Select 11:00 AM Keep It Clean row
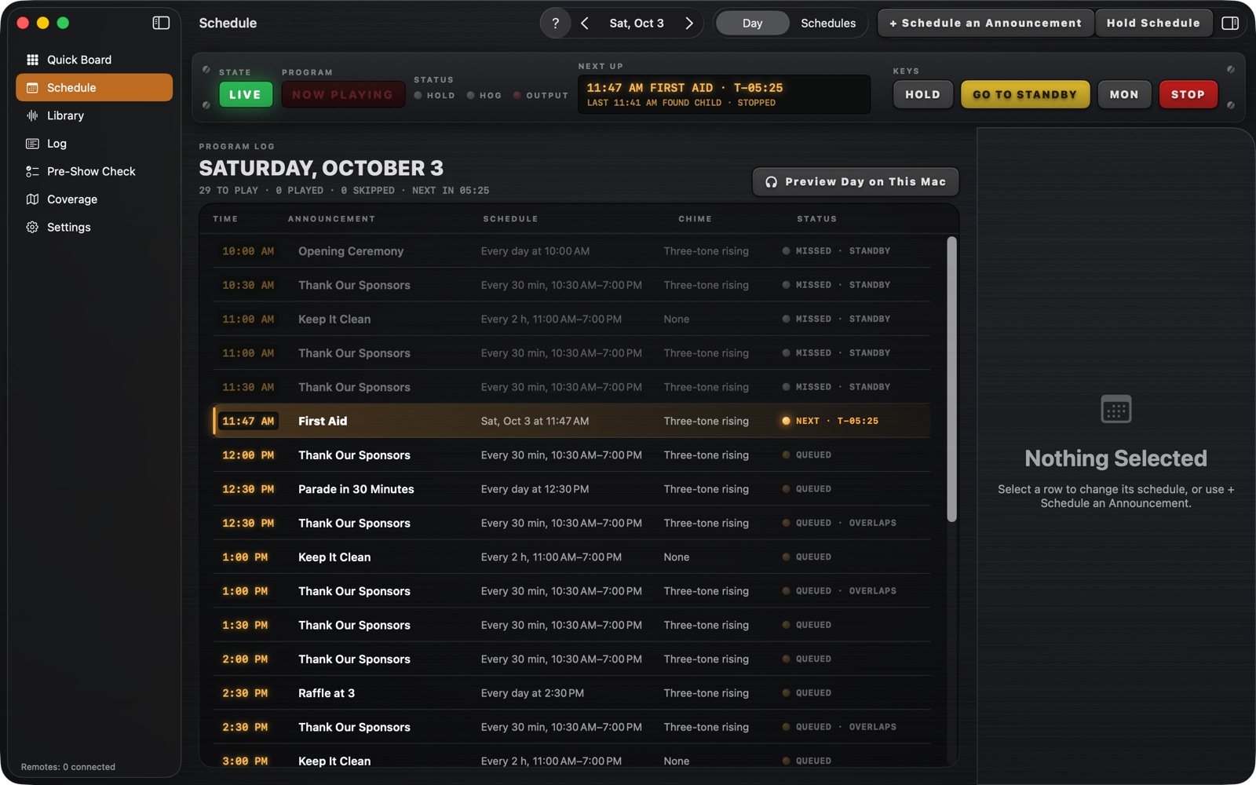 [x=571, y=319]
